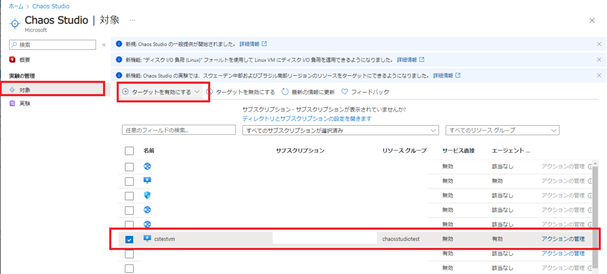
Task: Dismiss the 一般提供が開始されました notification banner
Action: (x=599, y=44)
